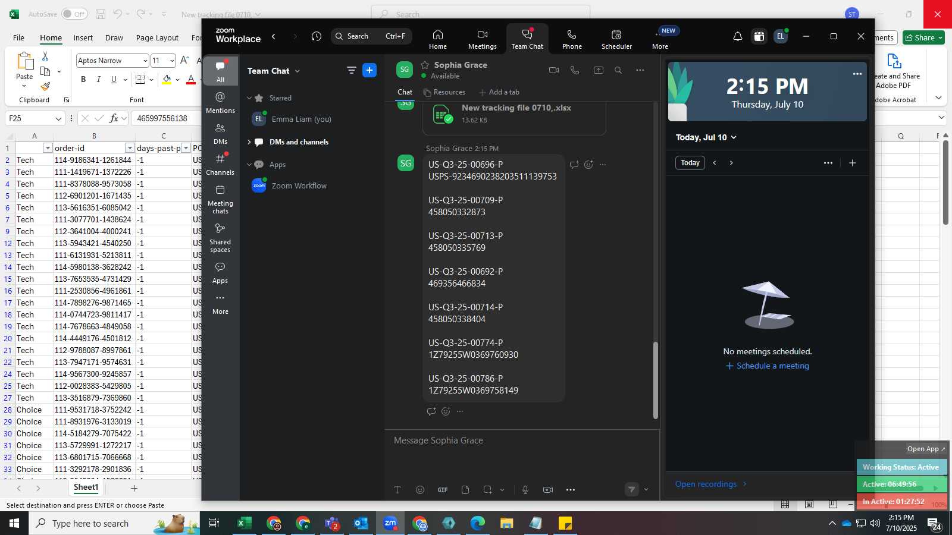The image size is (952, 535).
Task: Star the Sophia Grace chat
Action: (x=425, y=65)
